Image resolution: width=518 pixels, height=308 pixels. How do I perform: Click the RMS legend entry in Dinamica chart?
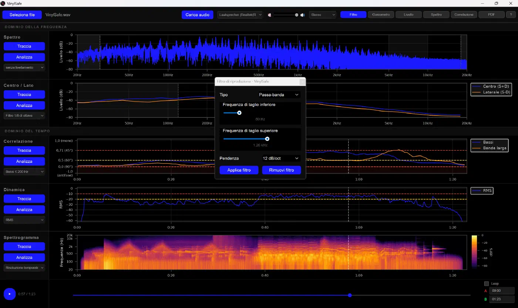point(482,191)
